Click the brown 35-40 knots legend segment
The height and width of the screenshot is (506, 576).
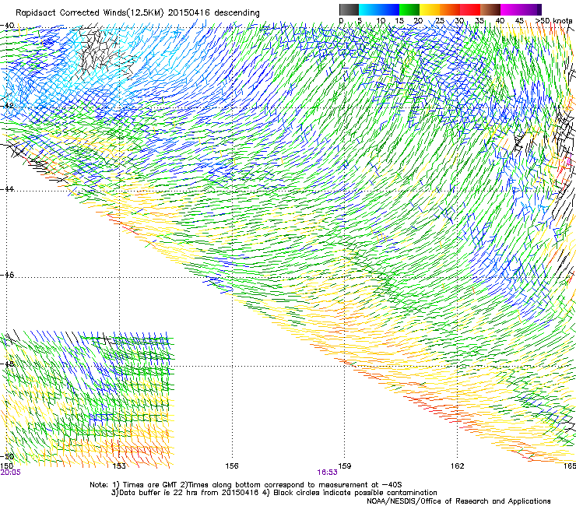tap(490, 9)
